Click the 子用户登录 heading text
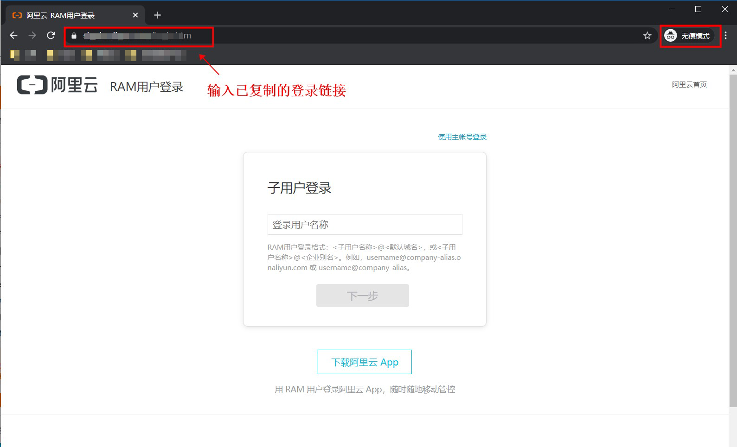 click(x=300, y=188)
